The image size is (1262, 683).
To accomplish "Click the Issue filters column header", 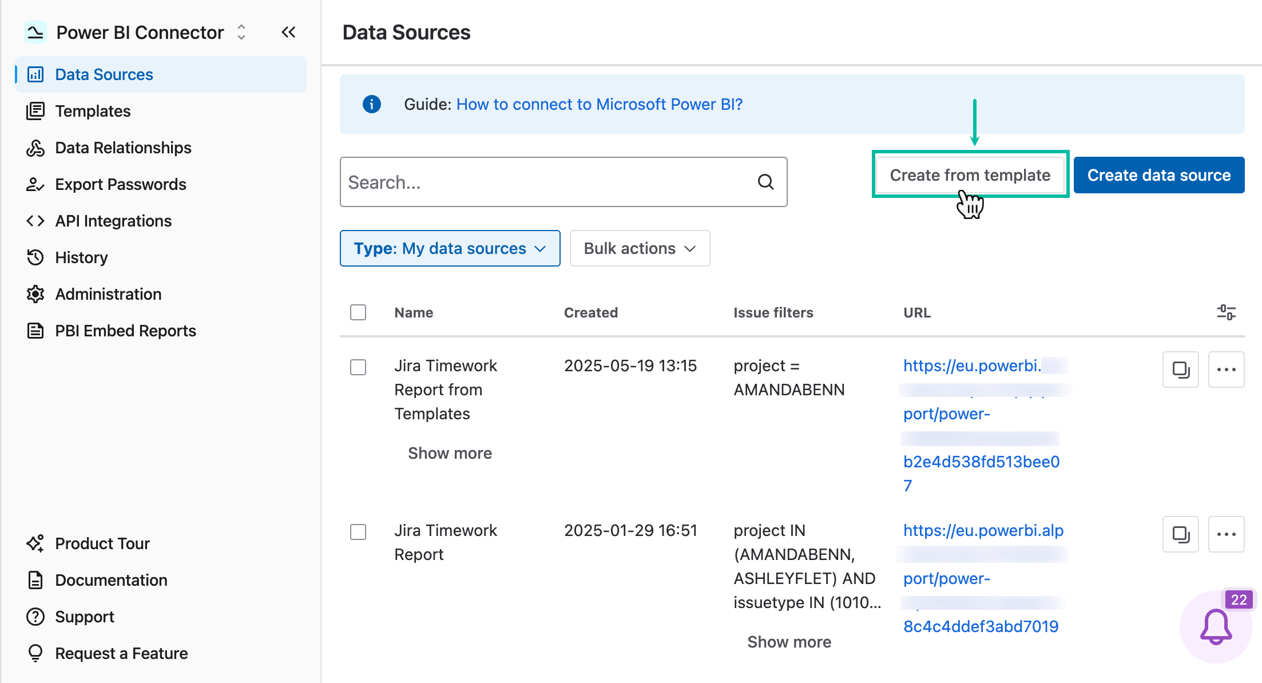I will tap(773, 312).
